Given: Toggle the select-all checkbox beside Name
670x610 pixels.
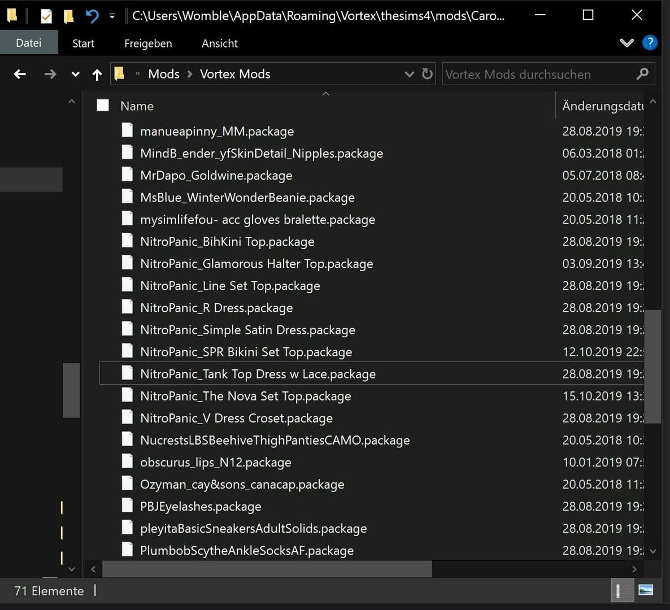Looking at the screenshot, I should (x=103, y=105).
